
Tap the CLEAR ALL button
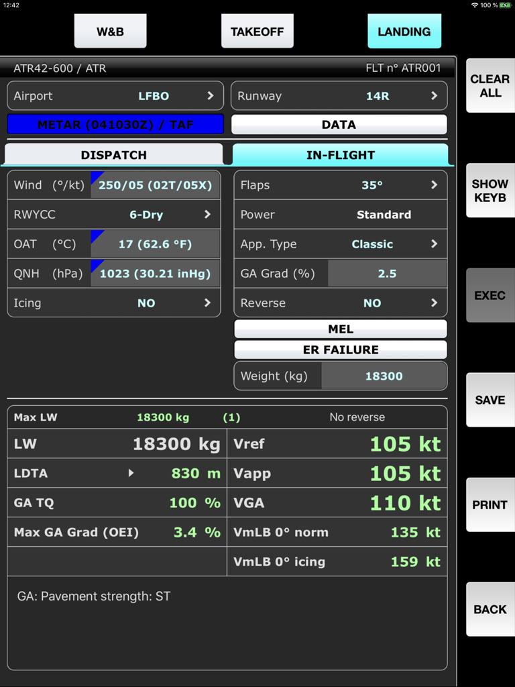click(x=490, y=86)
